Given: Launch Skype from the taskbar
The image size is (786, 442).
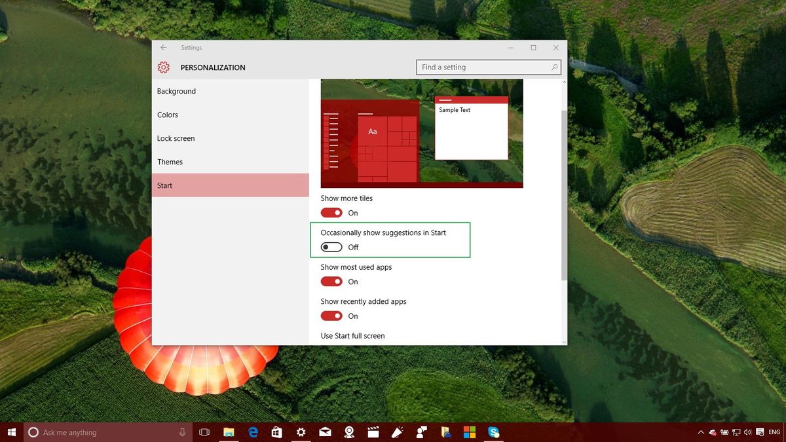Looking at the screenshot, I should [494, 432].
